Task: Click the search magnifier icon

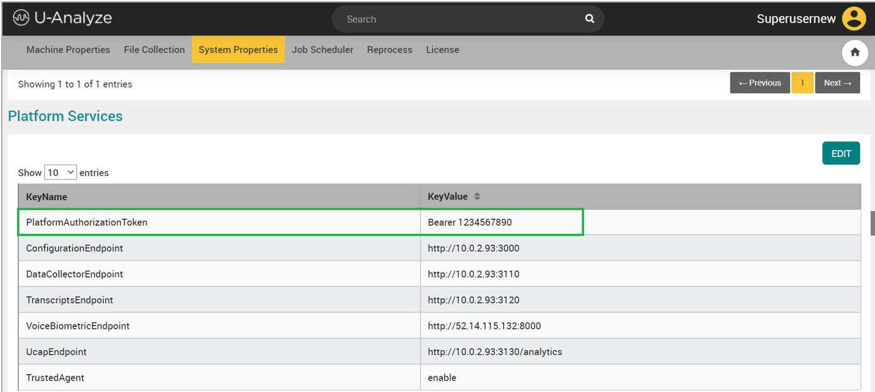Action: click(590, 19)
